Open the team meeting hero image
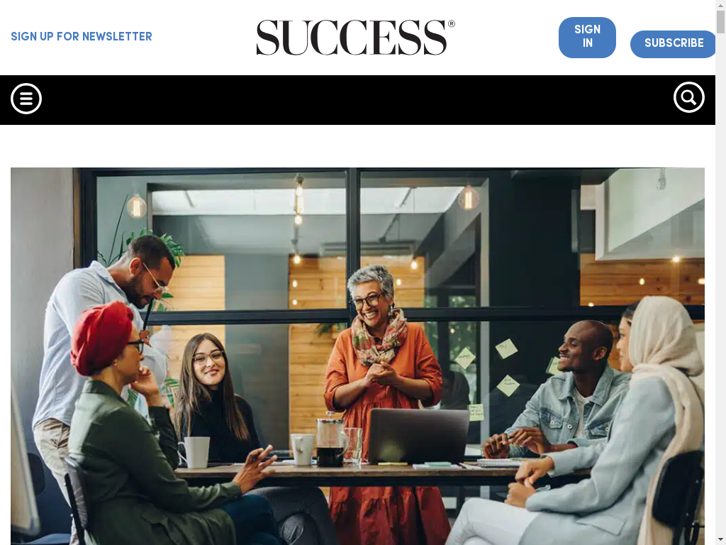Image resolution: width=726 pixels, height=545 pixels. coord(357,356)
